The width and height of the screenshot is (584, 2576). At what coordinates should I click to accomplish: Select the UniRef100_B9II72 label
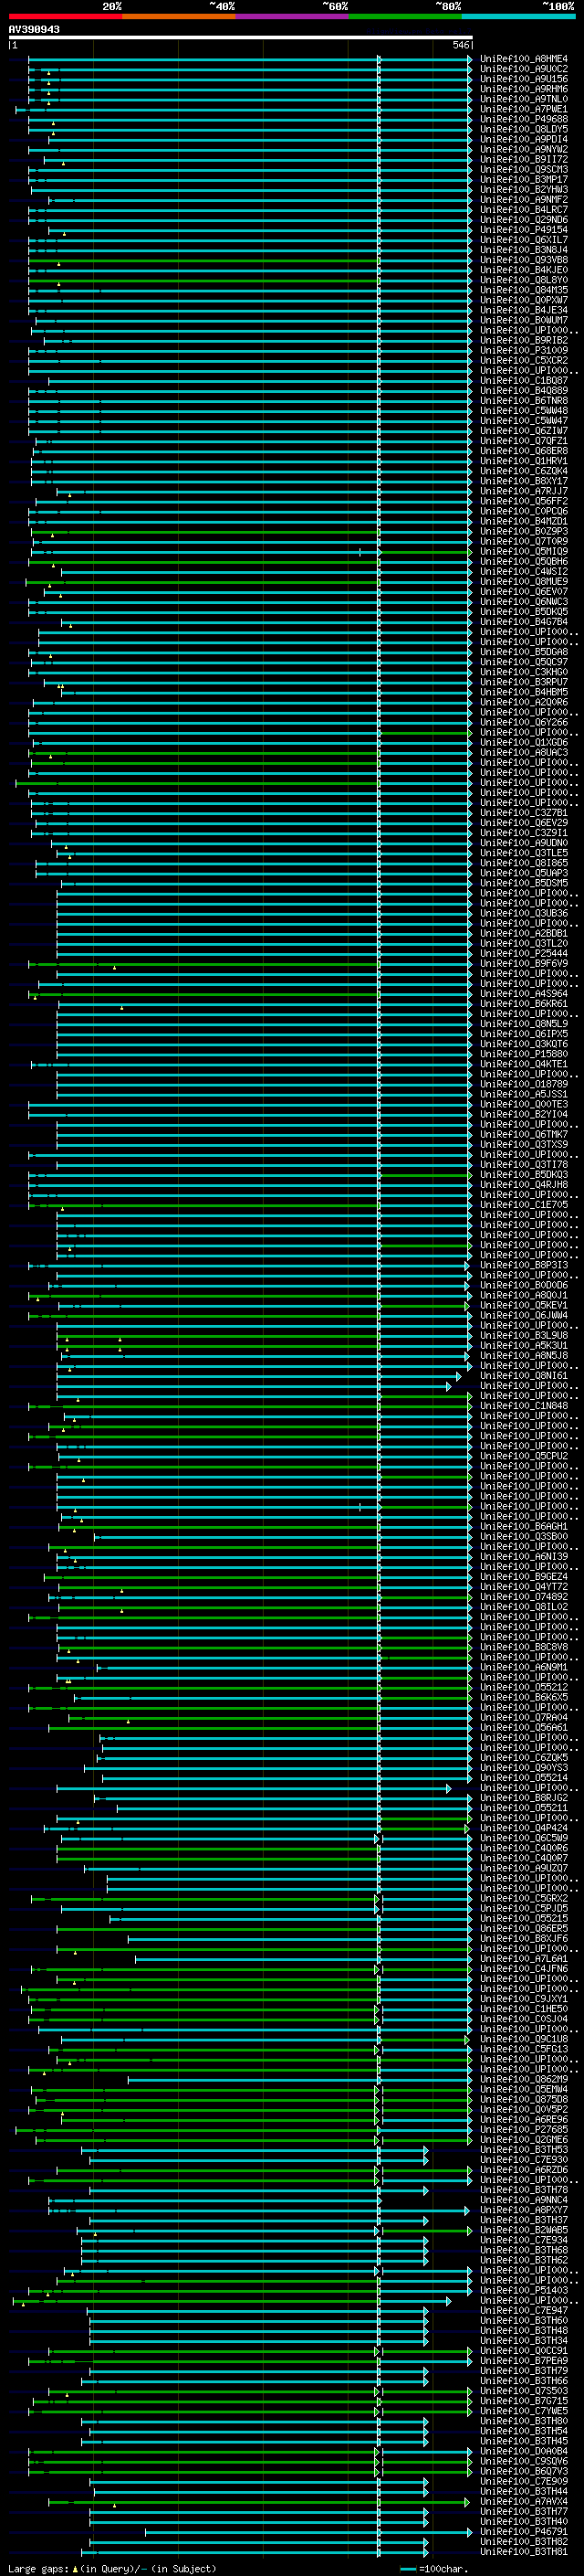(523, 159)
